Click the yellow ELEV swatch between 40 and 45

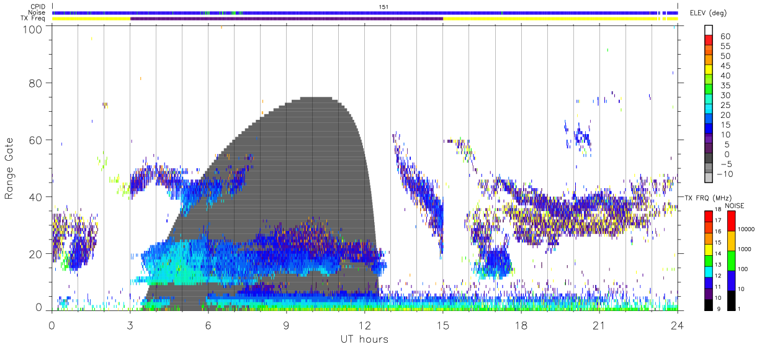708,71
